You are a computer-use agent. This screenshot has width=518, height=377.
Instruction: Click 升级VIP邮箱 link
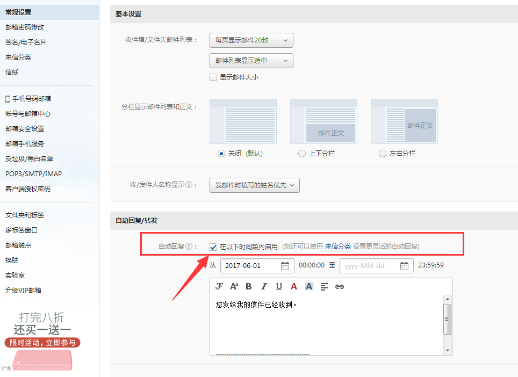point(24,290)
